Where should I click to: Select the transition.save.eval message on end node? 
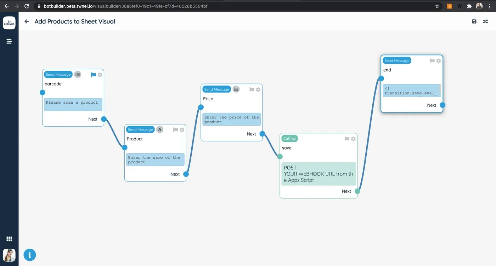(412, 91)
